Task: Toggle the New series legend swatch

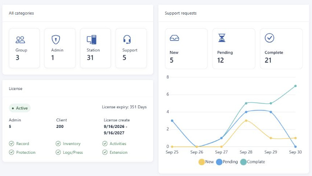Action: [201, 162]
